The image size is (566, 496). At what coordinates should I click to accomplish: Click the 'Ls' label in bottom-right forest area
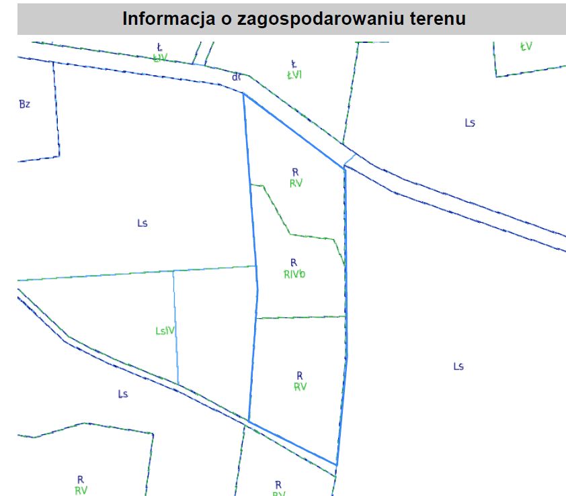[x=458, y=366]
